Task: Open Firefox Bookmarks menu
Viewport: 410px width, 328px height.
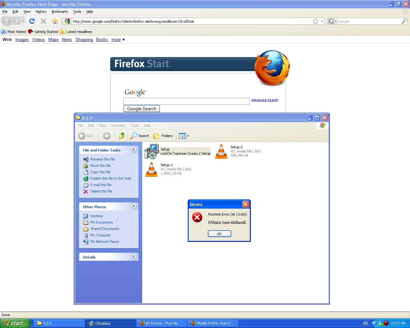Action: pos(60,12)
